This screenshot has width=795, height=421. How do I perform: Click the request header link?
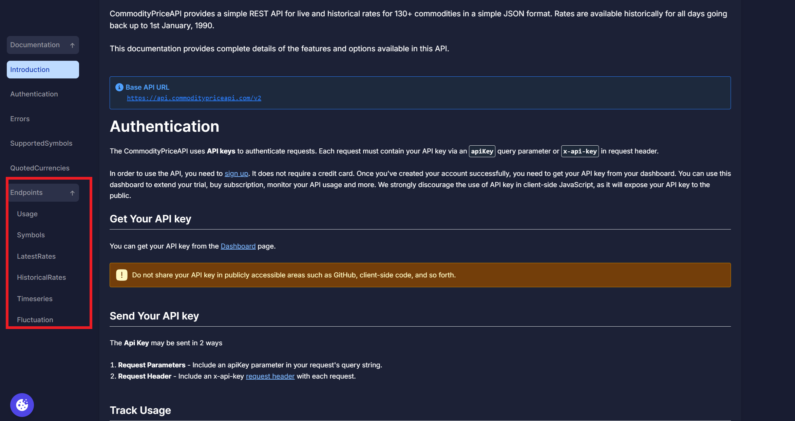point(270,376)
